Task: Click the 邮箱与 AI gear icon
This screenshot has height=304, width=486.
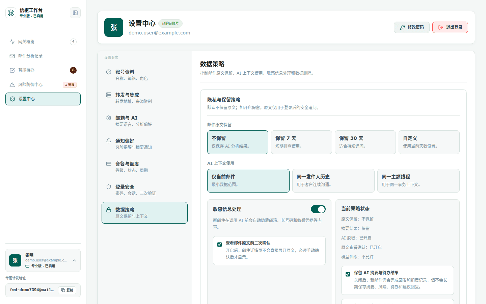Action: click(x=109, y=118)
